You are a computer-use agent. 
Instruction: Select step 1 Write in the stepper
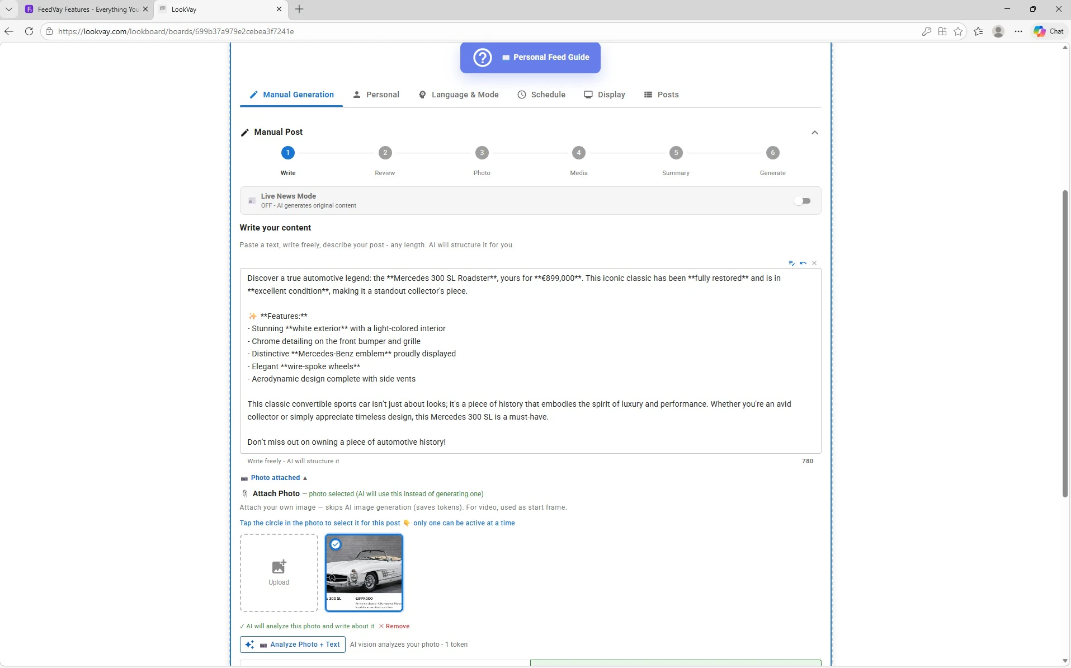[288, 153]
